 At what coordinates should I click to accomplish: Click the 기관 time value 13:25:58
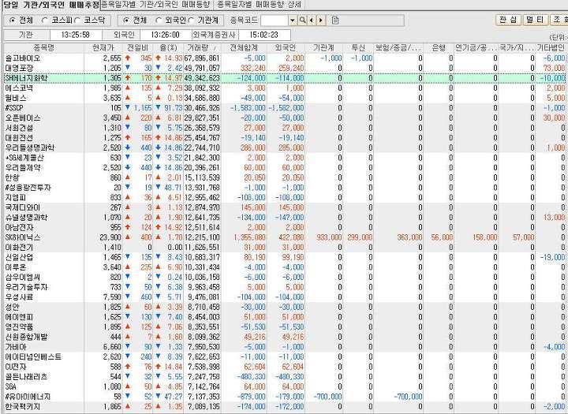click(76, 35)
